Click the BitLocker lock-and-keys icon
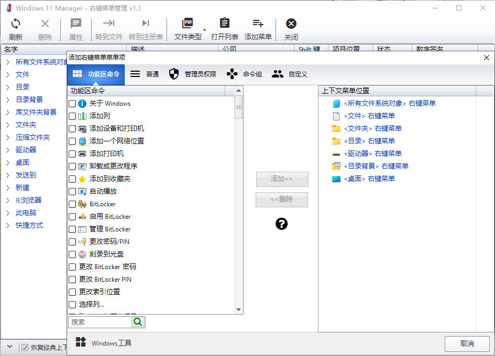 click(82, 204)
